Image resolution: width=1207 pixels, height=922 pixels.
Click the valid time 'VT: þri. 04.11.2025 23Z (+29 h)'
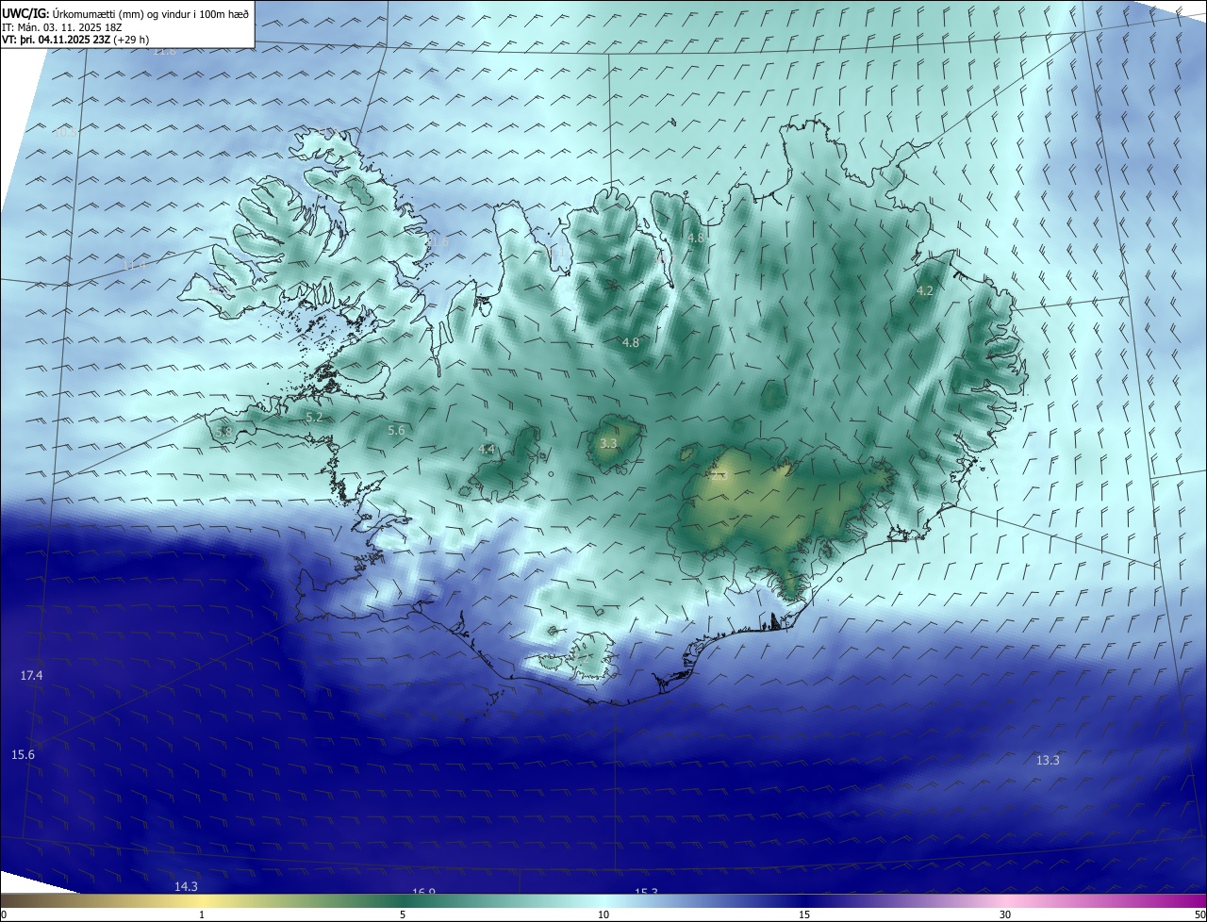click(75, 40)
